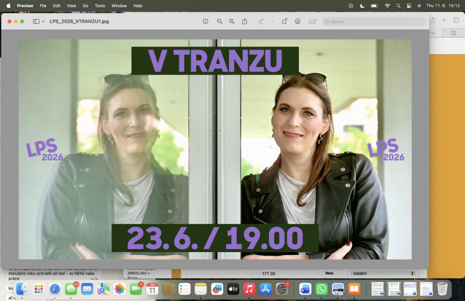
Task: Open the image info inspector
Action: pos(206,21)
